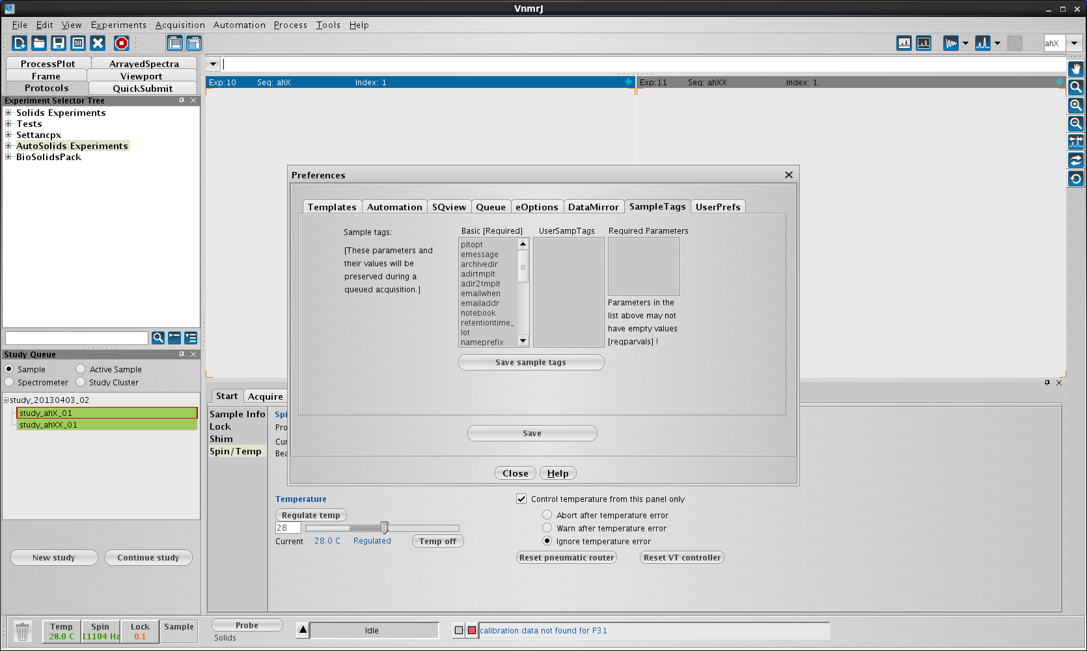Screen dimensions: 1087x651
Task: Select the Spectrometer radio button
Action: point(9,382)
